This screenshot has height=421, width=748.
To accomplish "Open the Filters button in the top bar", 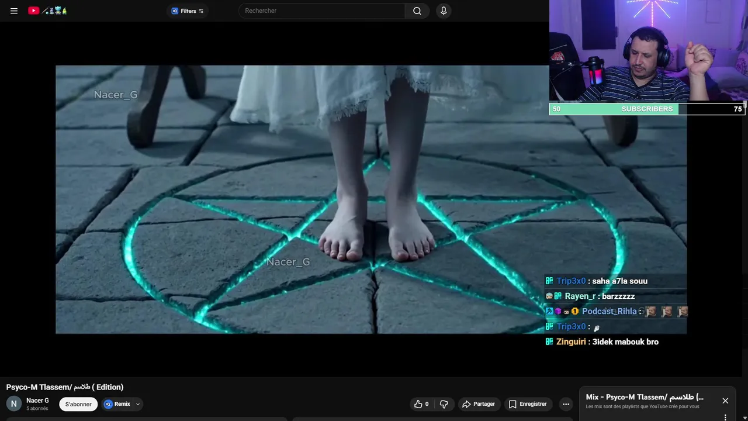I will click(x=188, y=11).
